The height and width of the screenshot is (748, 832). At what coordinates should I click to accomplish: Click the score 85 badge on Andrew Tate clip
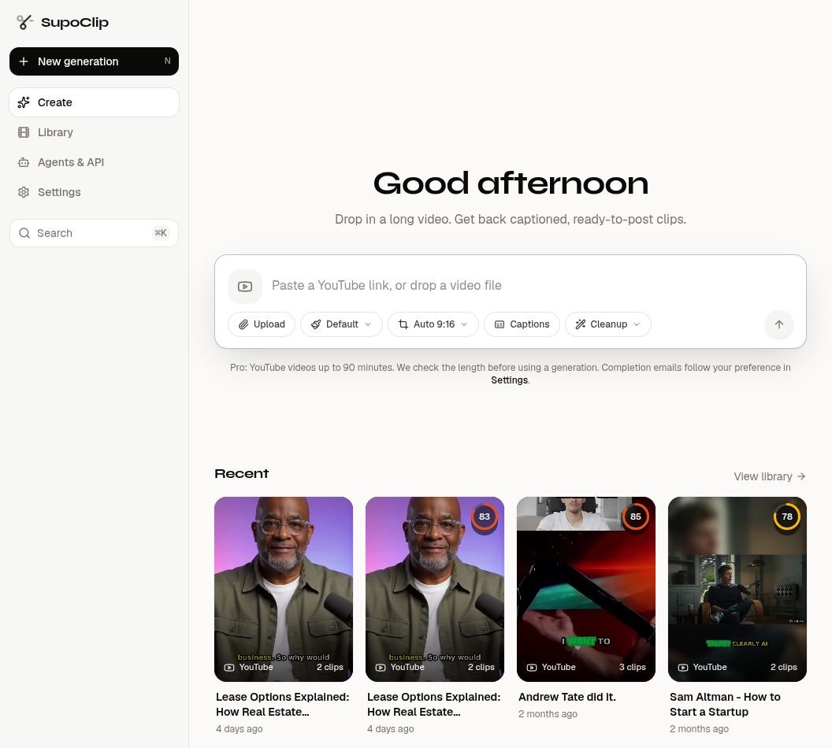tap(635, 517)
